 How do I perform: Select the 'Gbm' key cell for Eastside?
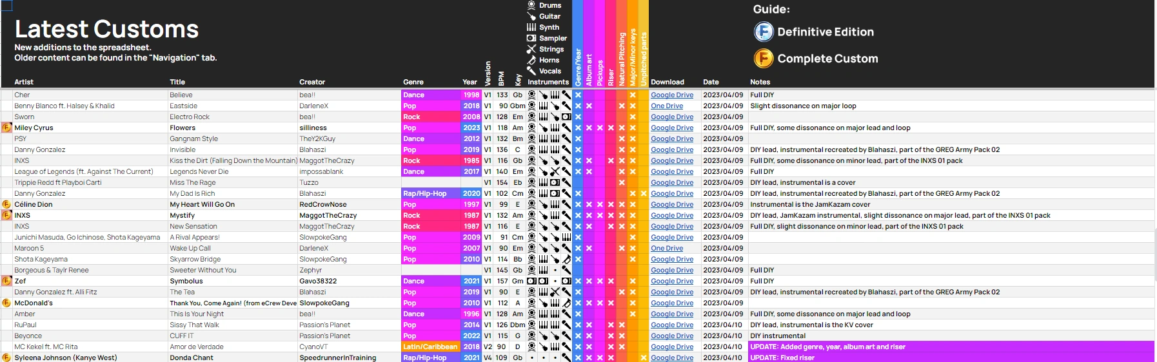click(x=518, y=106)
